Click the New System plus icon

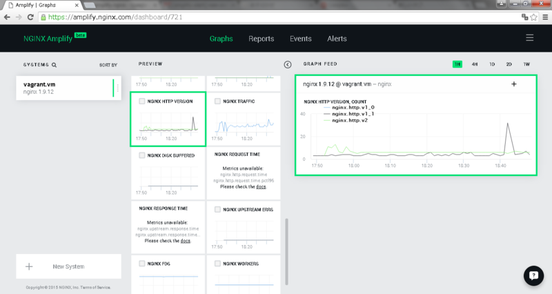29,266
